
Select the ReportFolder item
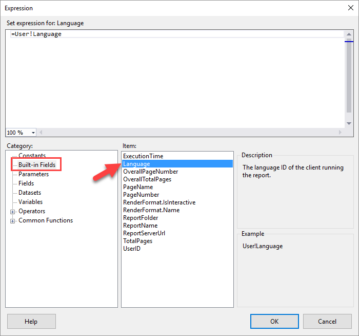[177, 218]
